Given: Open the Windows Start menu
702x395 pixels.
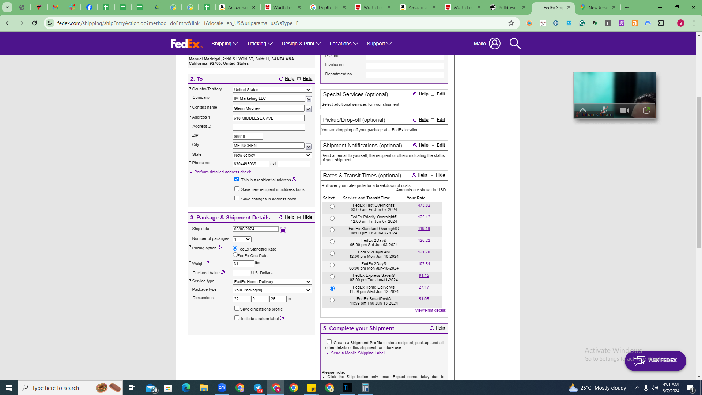Looking at the screenshot, I should 9,388.
